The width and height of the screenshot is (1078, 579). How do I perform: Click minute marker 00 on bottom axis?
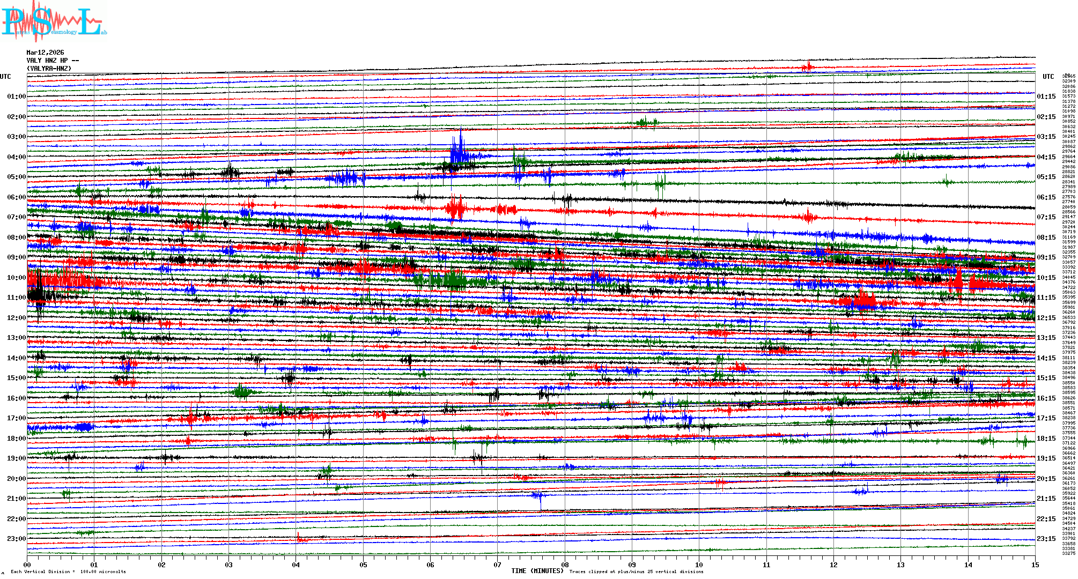tap(27, 565)
